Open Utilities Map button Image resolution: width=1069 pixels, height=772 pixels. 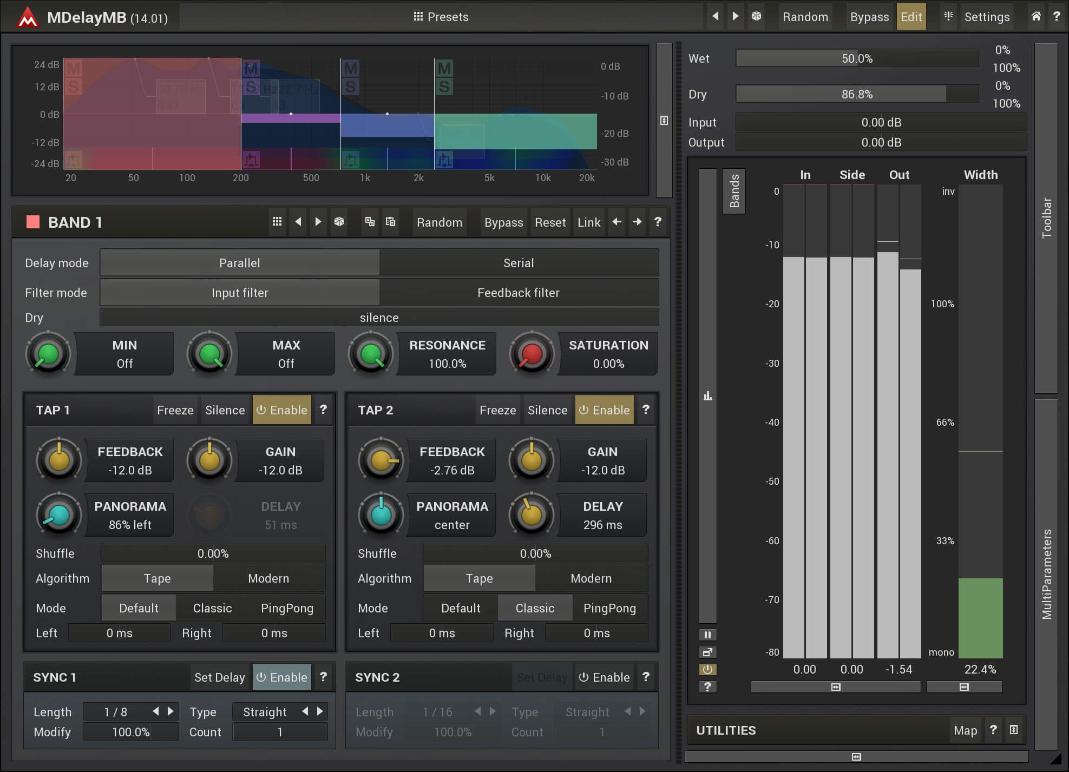[x=965, y=730]
